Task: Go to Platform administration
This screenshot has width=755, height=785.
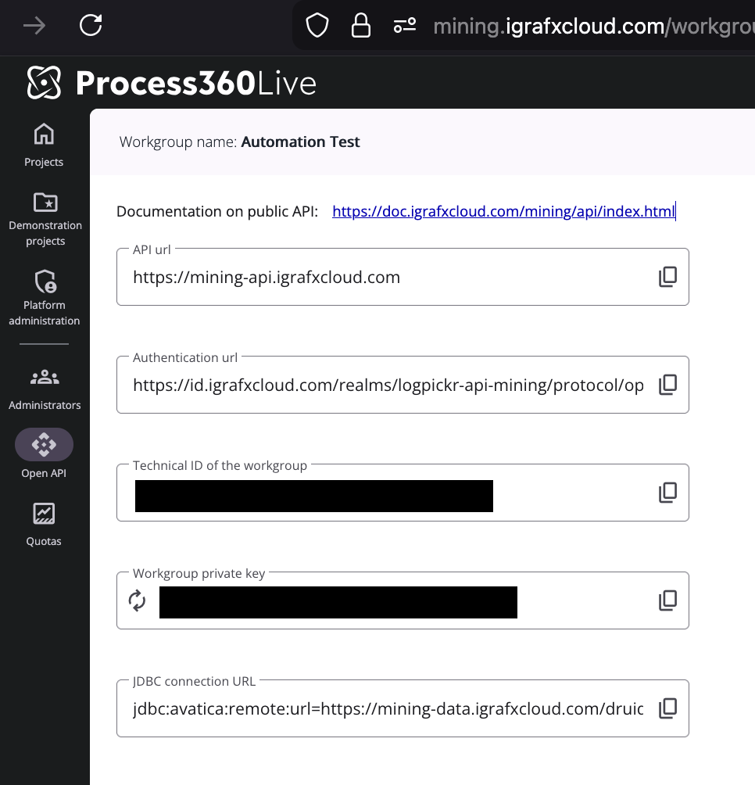Action: click(x=44, y=298)
